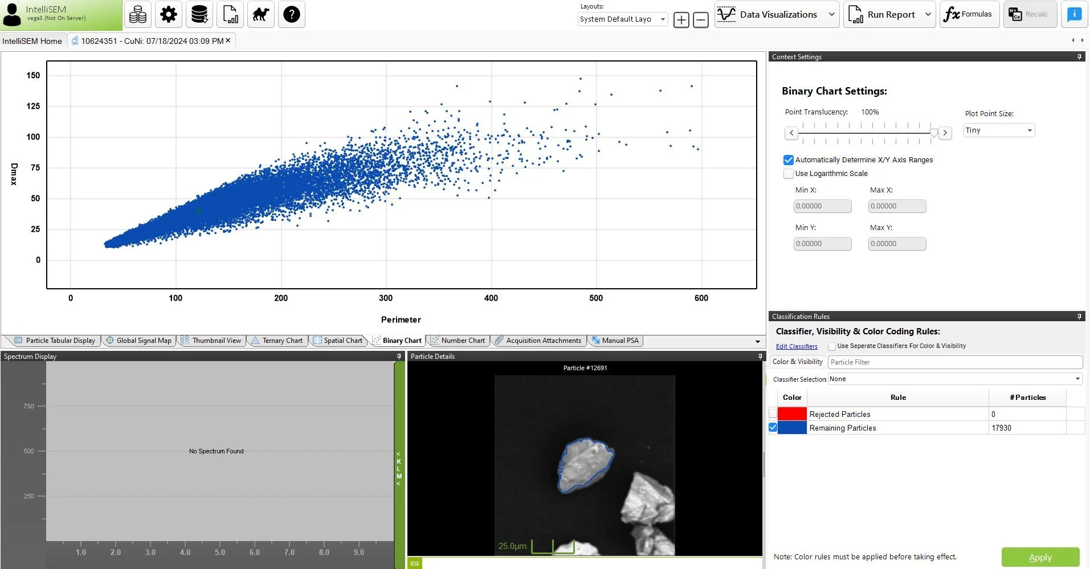This screenshot has height=569, width=1090.
Task: Click the Point Translucency slider handle
Action: click(933, 133)
